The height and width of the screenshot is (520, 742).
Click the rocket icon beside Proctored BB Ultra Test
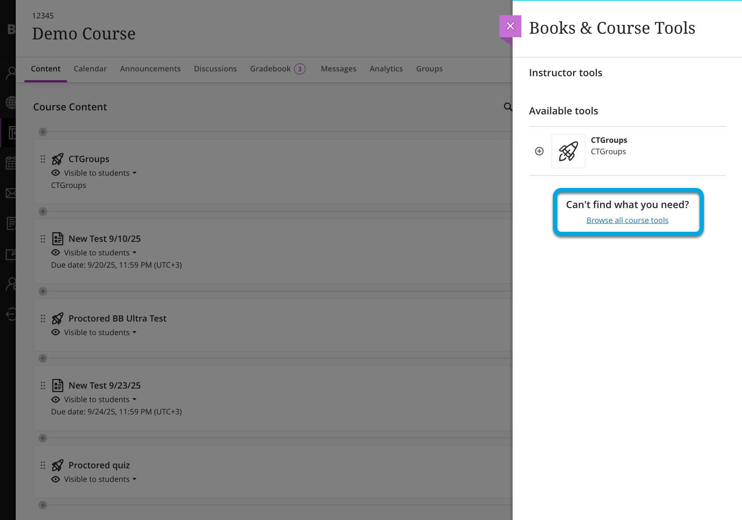[57, 318]
